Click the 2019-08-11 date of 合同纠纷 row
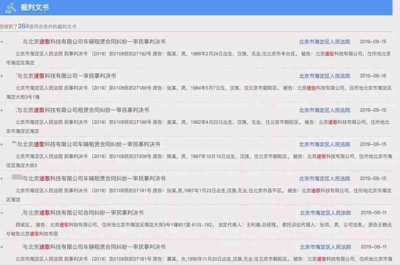Screen dimensions: 400x265 click(x=374, y=212)
